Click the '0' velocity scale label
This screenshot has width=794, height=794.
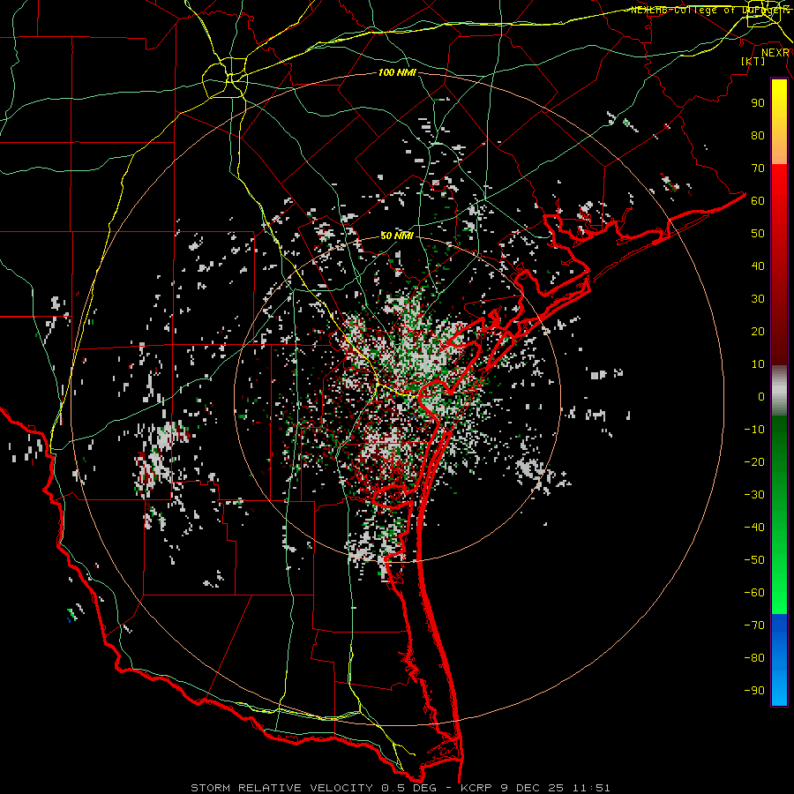point(761,397)
